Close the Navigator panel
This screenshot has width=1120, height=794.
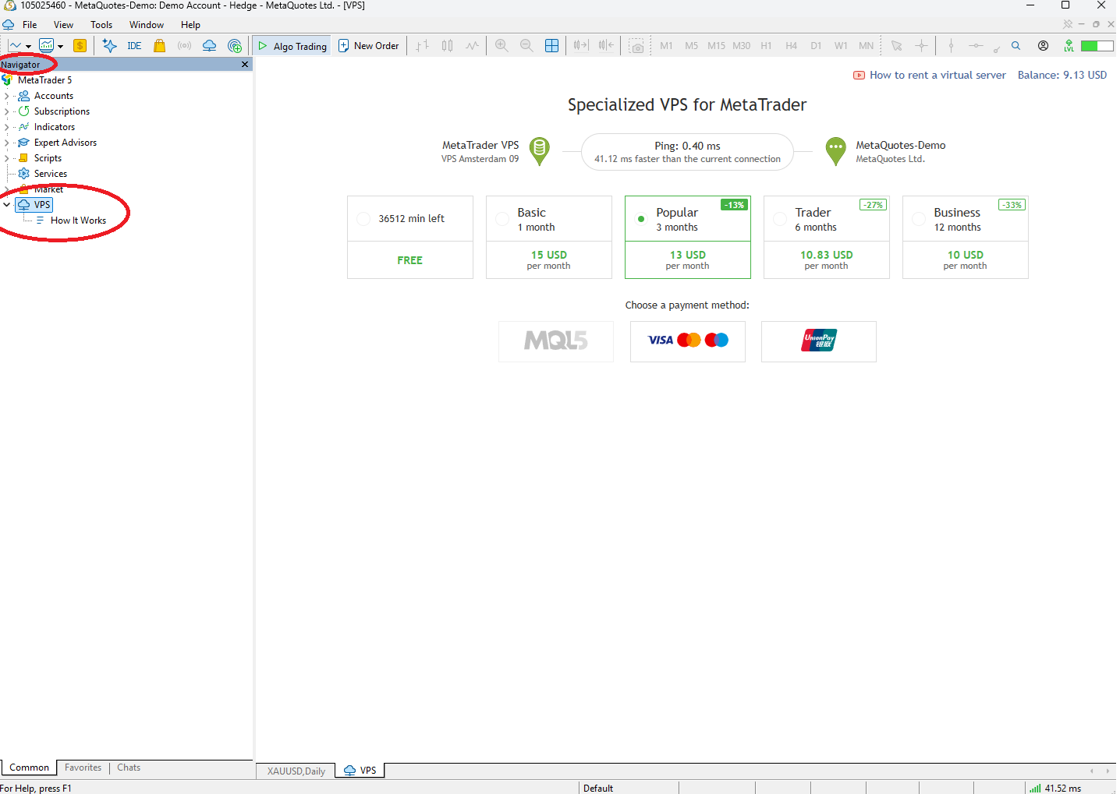pos(245,65)
